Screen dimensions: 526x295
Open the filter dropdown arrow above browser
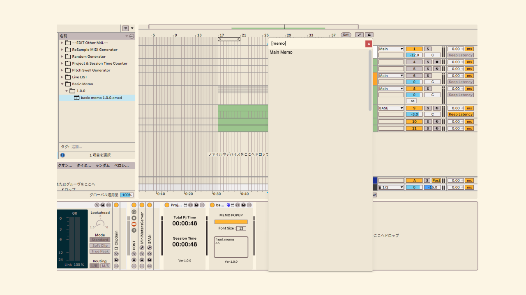[132, 28]
